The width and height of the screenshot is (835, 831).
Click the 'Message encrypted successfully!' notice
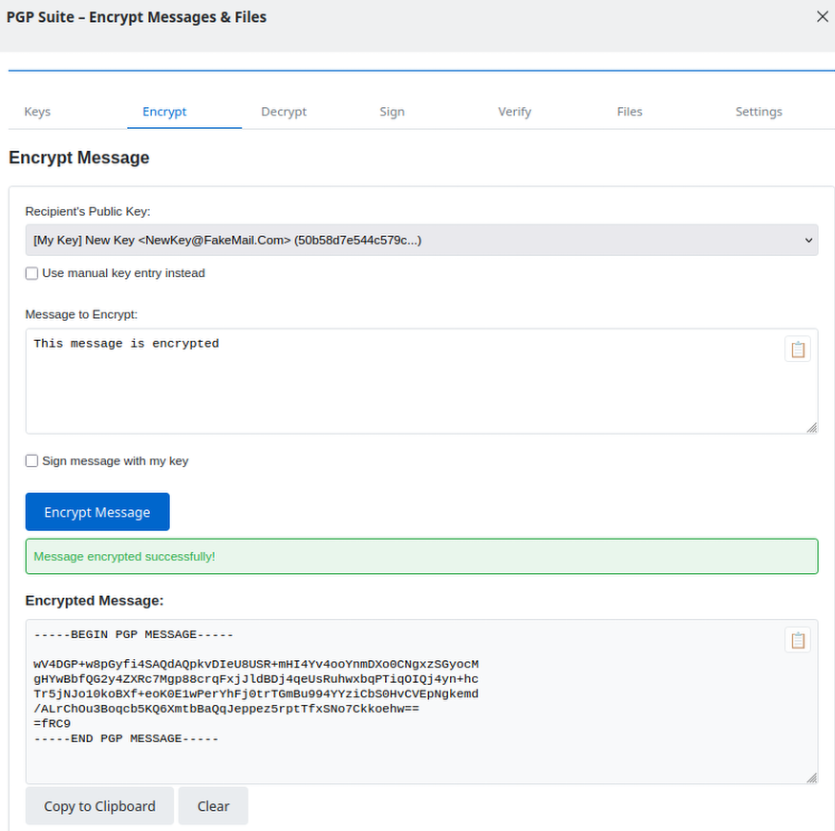click(421, 556)
